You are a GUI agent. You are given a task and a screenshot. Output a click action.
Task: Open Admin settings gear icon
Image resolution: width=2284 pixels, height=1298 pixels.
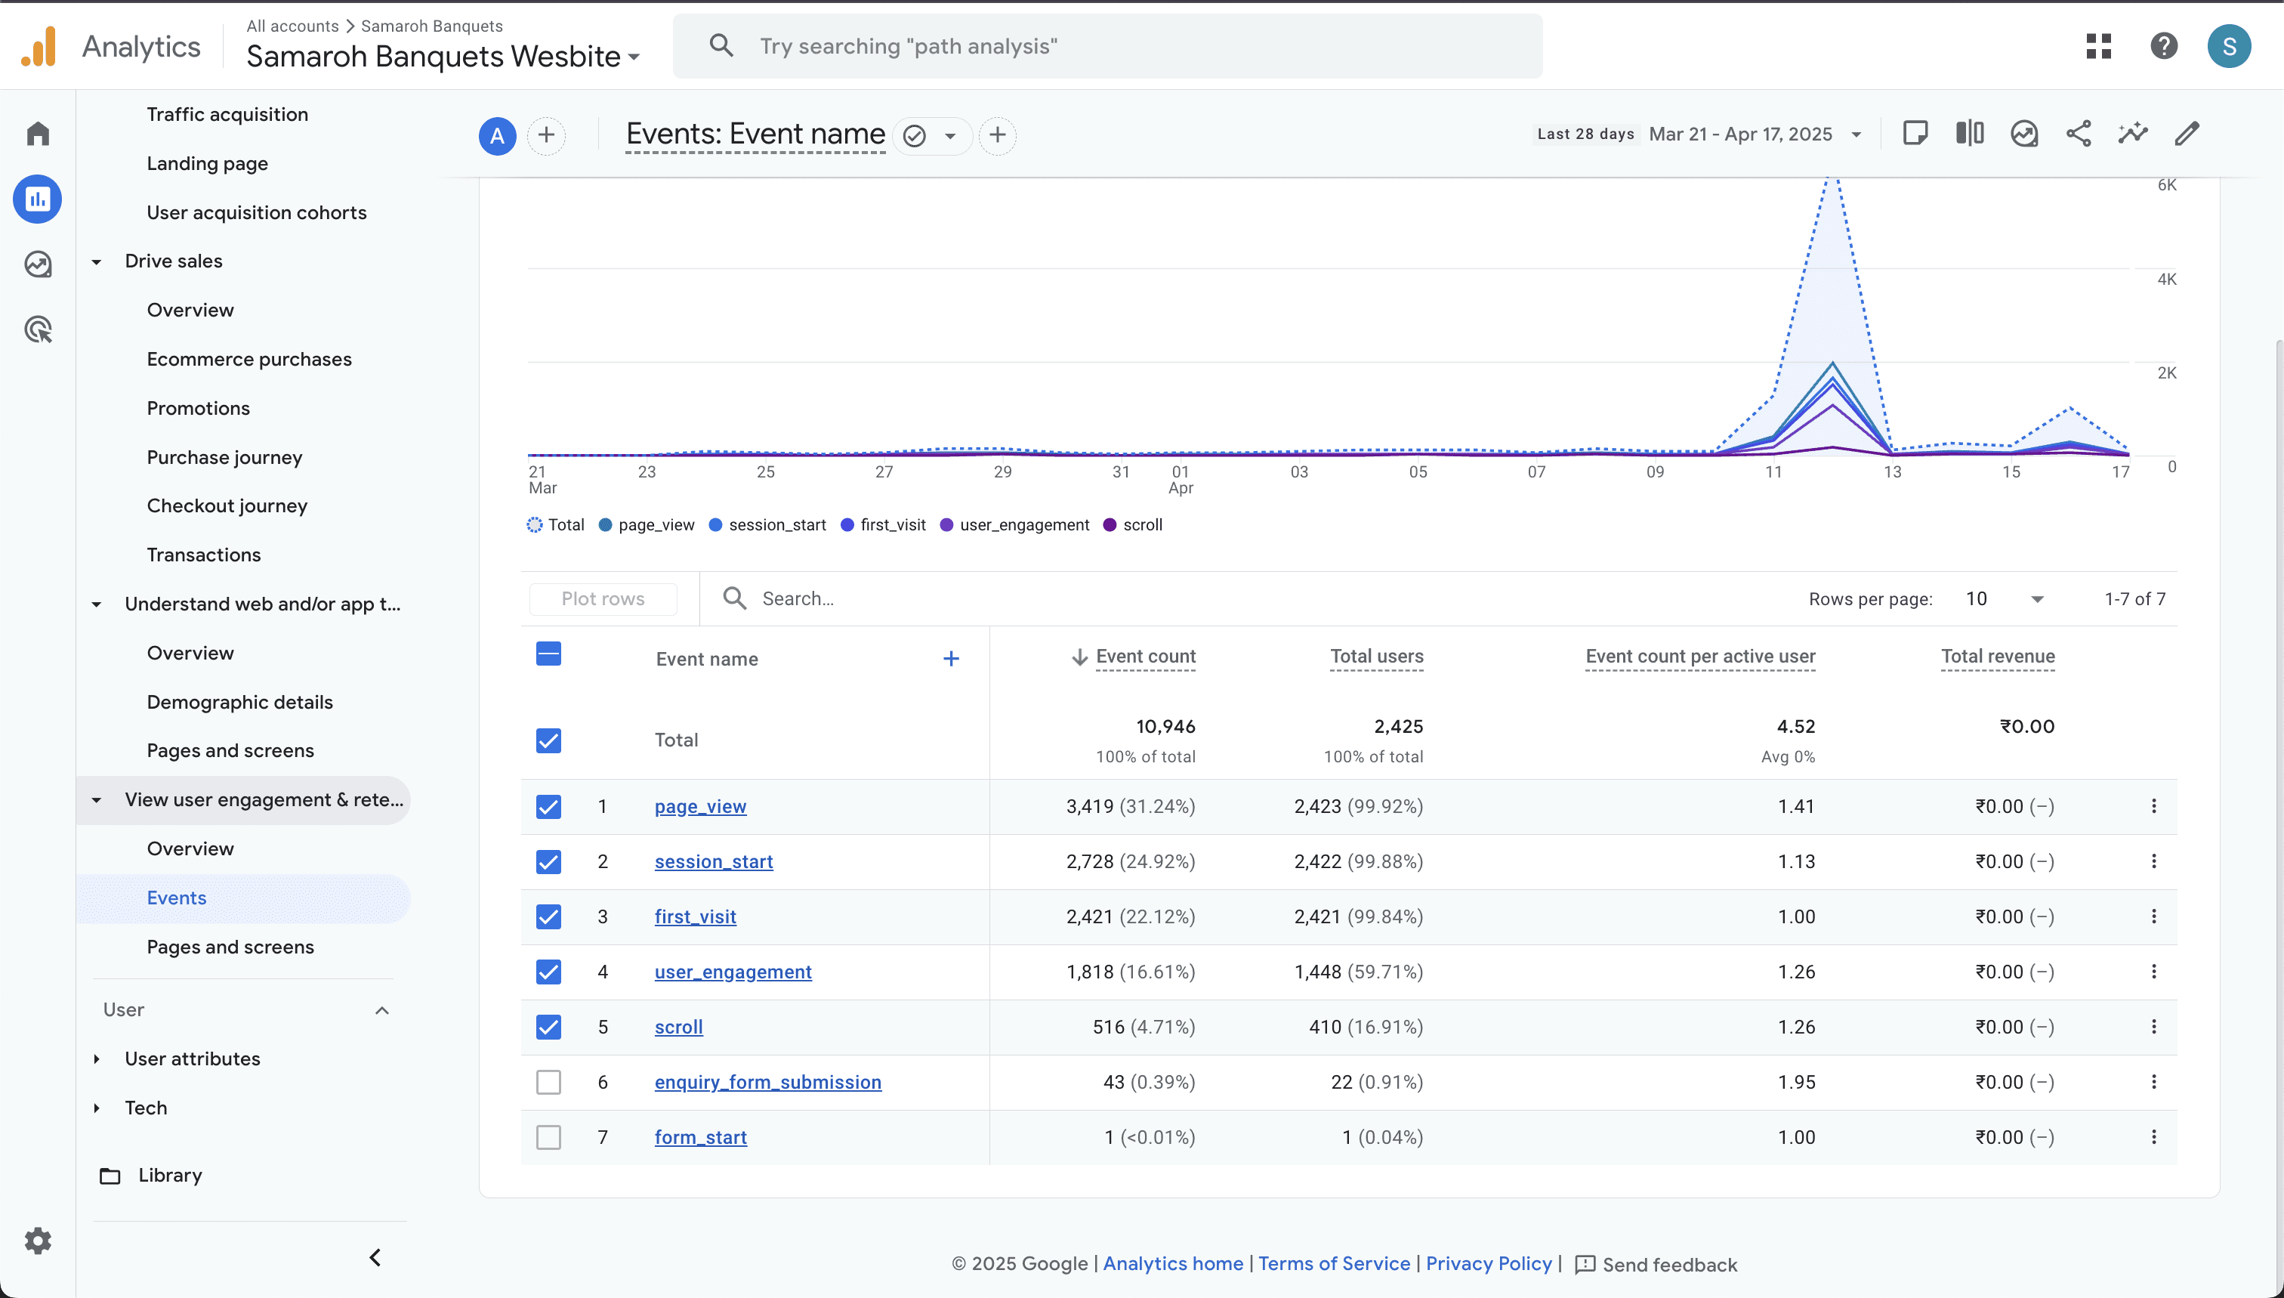(38, 1241)
